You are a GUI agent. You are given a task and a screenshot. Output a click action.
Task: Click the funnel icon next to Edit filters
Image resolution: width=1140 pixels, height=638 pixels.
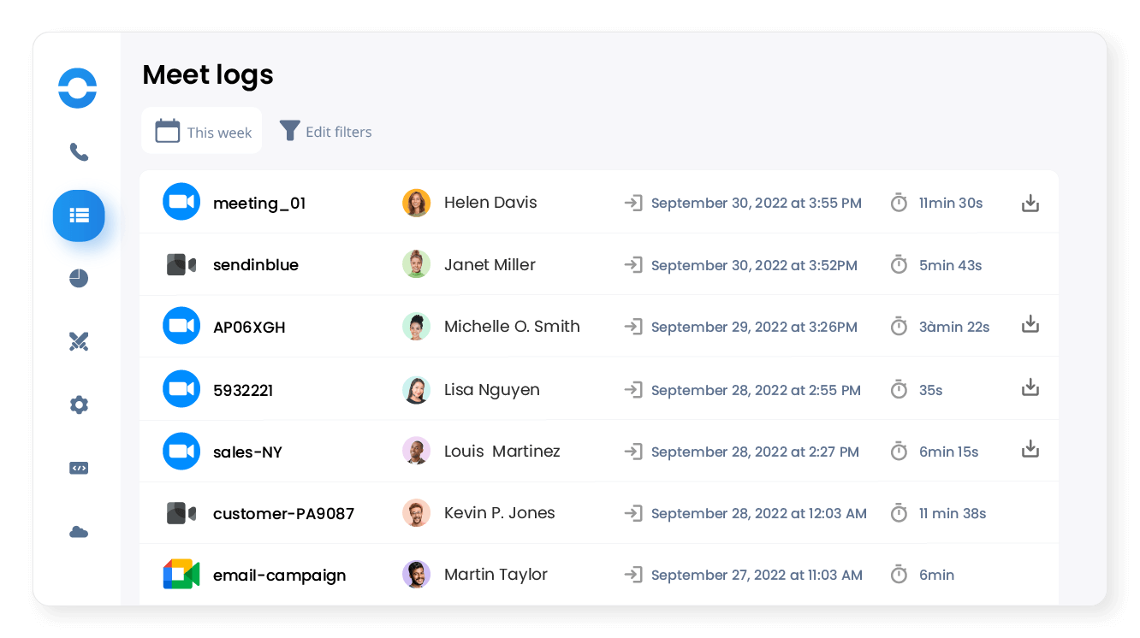(x=289, y=131)
